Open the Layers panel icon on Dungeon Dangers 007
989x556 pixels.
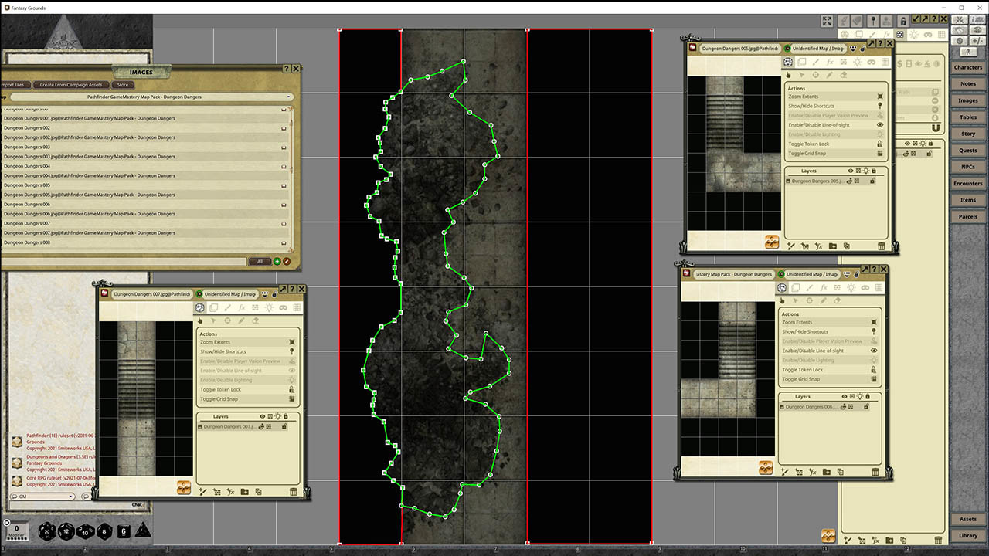click(x=215, y=307)
